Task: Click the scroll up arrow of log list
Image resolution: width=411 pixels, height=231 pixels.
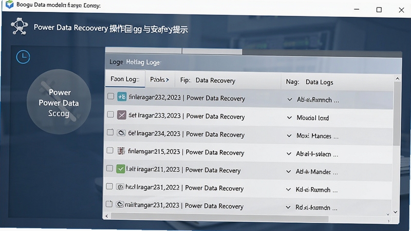Action: point(397,79)
